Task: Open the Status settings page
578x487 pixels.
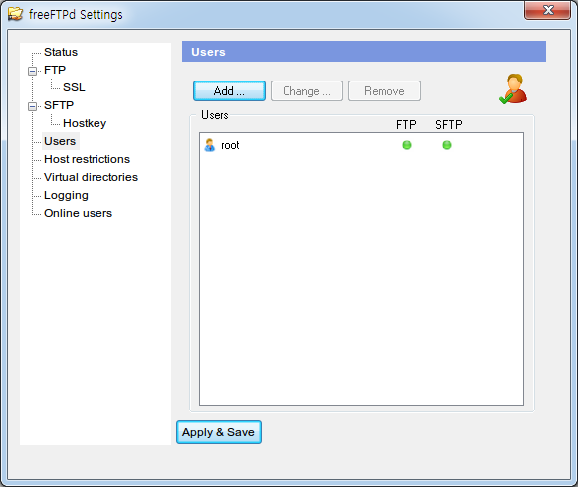Action: [x=61, y=52]
